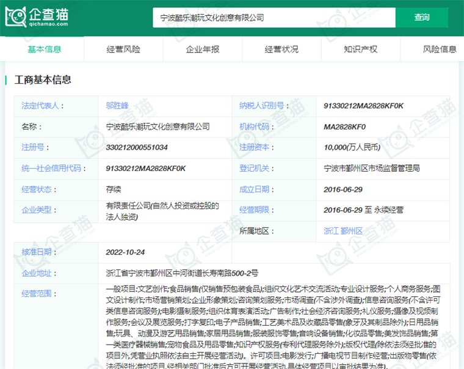Click the 经营期限 label link

254,210
